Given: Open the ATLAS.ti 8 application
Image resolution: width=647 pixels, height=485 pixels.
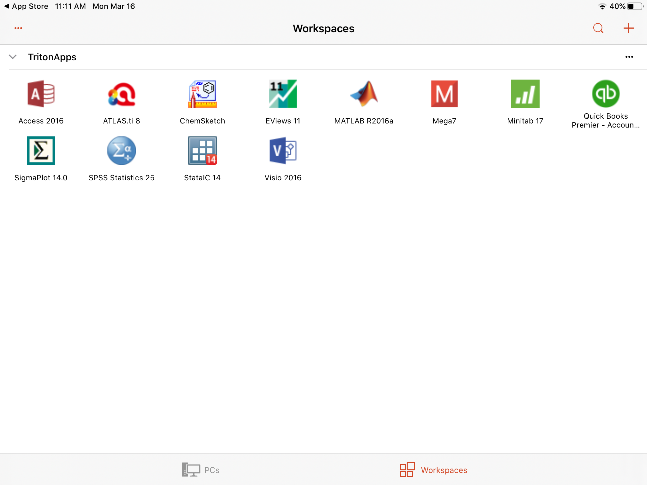Looking at the screenshot, I should pos(122,94).
